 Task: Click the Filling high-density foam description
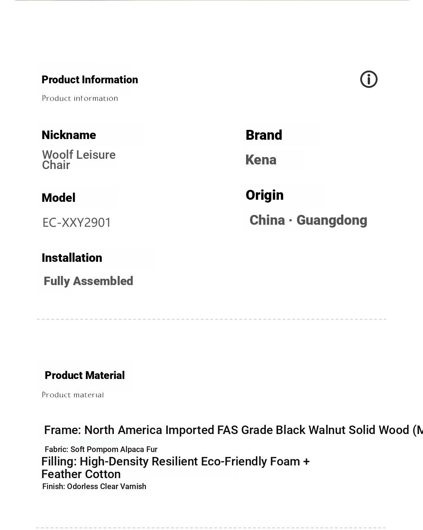click(x=175, y=468)
